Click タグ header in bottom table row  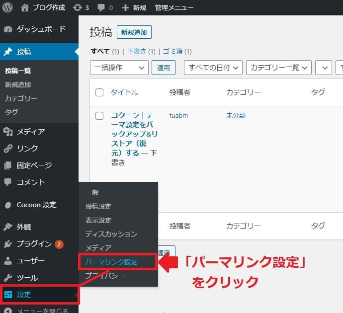click(x=318, y=226)
